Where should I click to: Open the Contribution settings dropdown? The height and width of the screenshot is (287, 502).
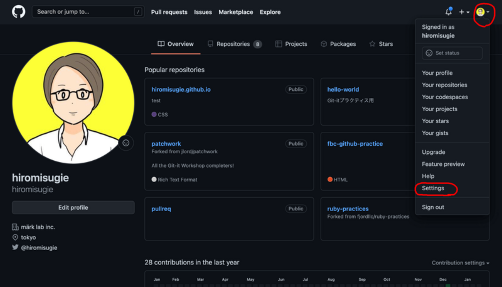pyautogui.click(x=460, y=263)
